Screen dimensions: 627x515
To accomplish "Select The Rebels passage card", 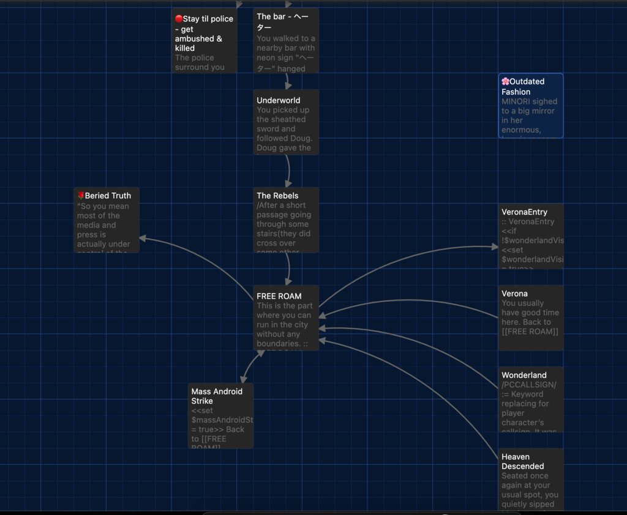I will (286, 220).
